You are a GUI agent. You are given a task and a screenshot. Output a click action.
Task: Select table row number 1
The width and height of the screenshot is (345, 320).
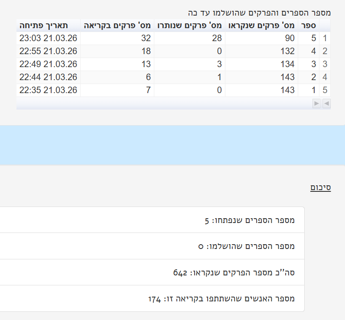(x=325, y=39)
